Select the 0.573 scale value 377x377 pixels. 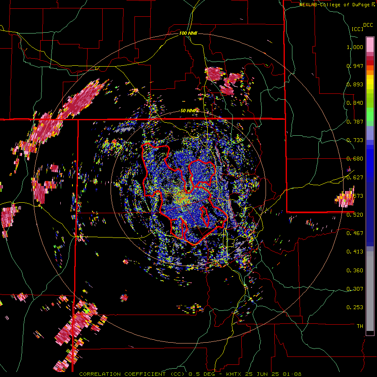click(355, 196)
